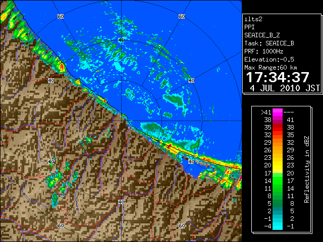Click the -4 legend value
323x242 pixels.
(x=267, y=226)
